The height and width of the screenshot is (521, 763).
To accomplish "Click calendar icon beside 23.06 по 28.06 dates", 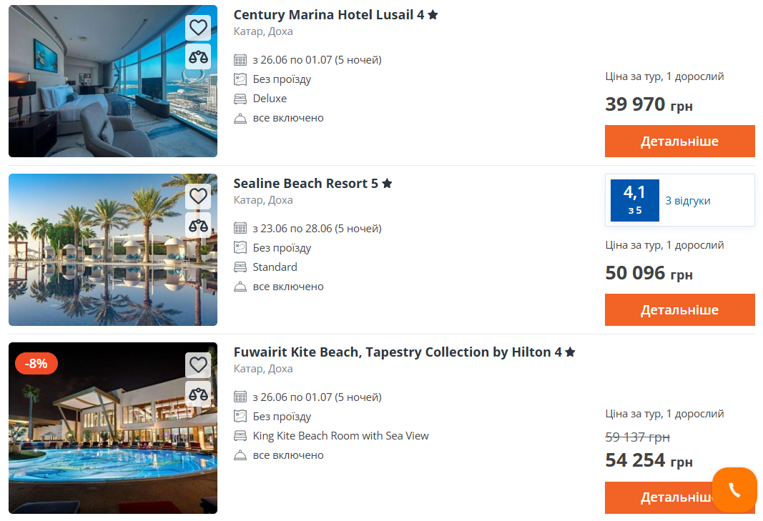I will [240, 229].
